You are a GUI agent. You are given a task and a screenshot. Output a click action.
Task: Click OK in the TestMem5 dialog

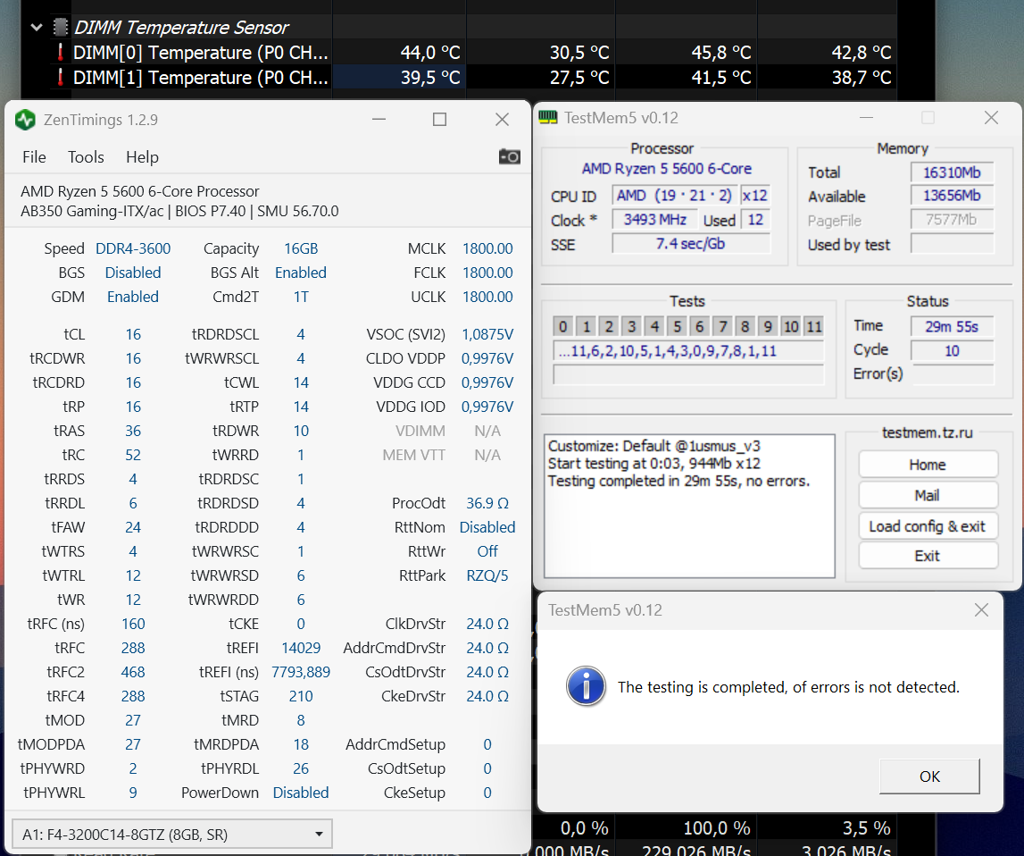click(x=929, y=776)
